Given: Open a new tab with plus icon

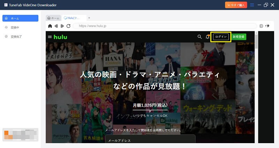Looking at the screenshot, I should [x=89, y=18].
